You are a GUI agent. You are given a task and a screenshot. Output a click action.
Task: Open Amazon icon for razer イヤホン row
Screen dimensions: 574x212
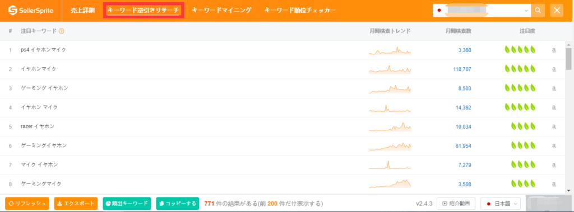pos(554,127)
